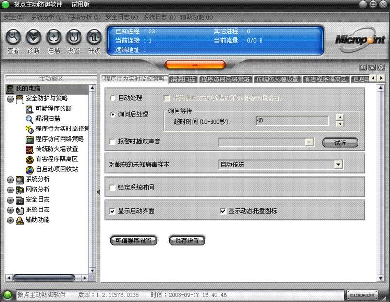Click the 试听 preview sound button

click(340, 143)
